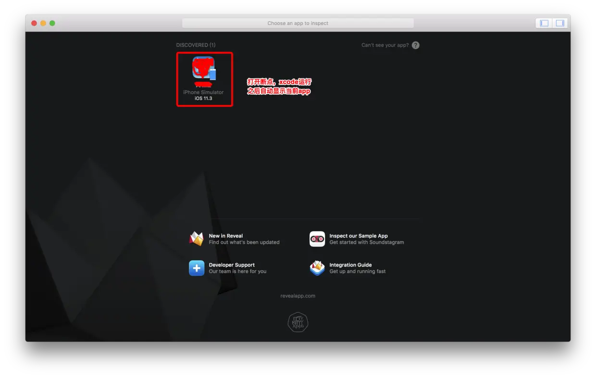Click "Our team is here for you" text

click(x=237, y=271)
